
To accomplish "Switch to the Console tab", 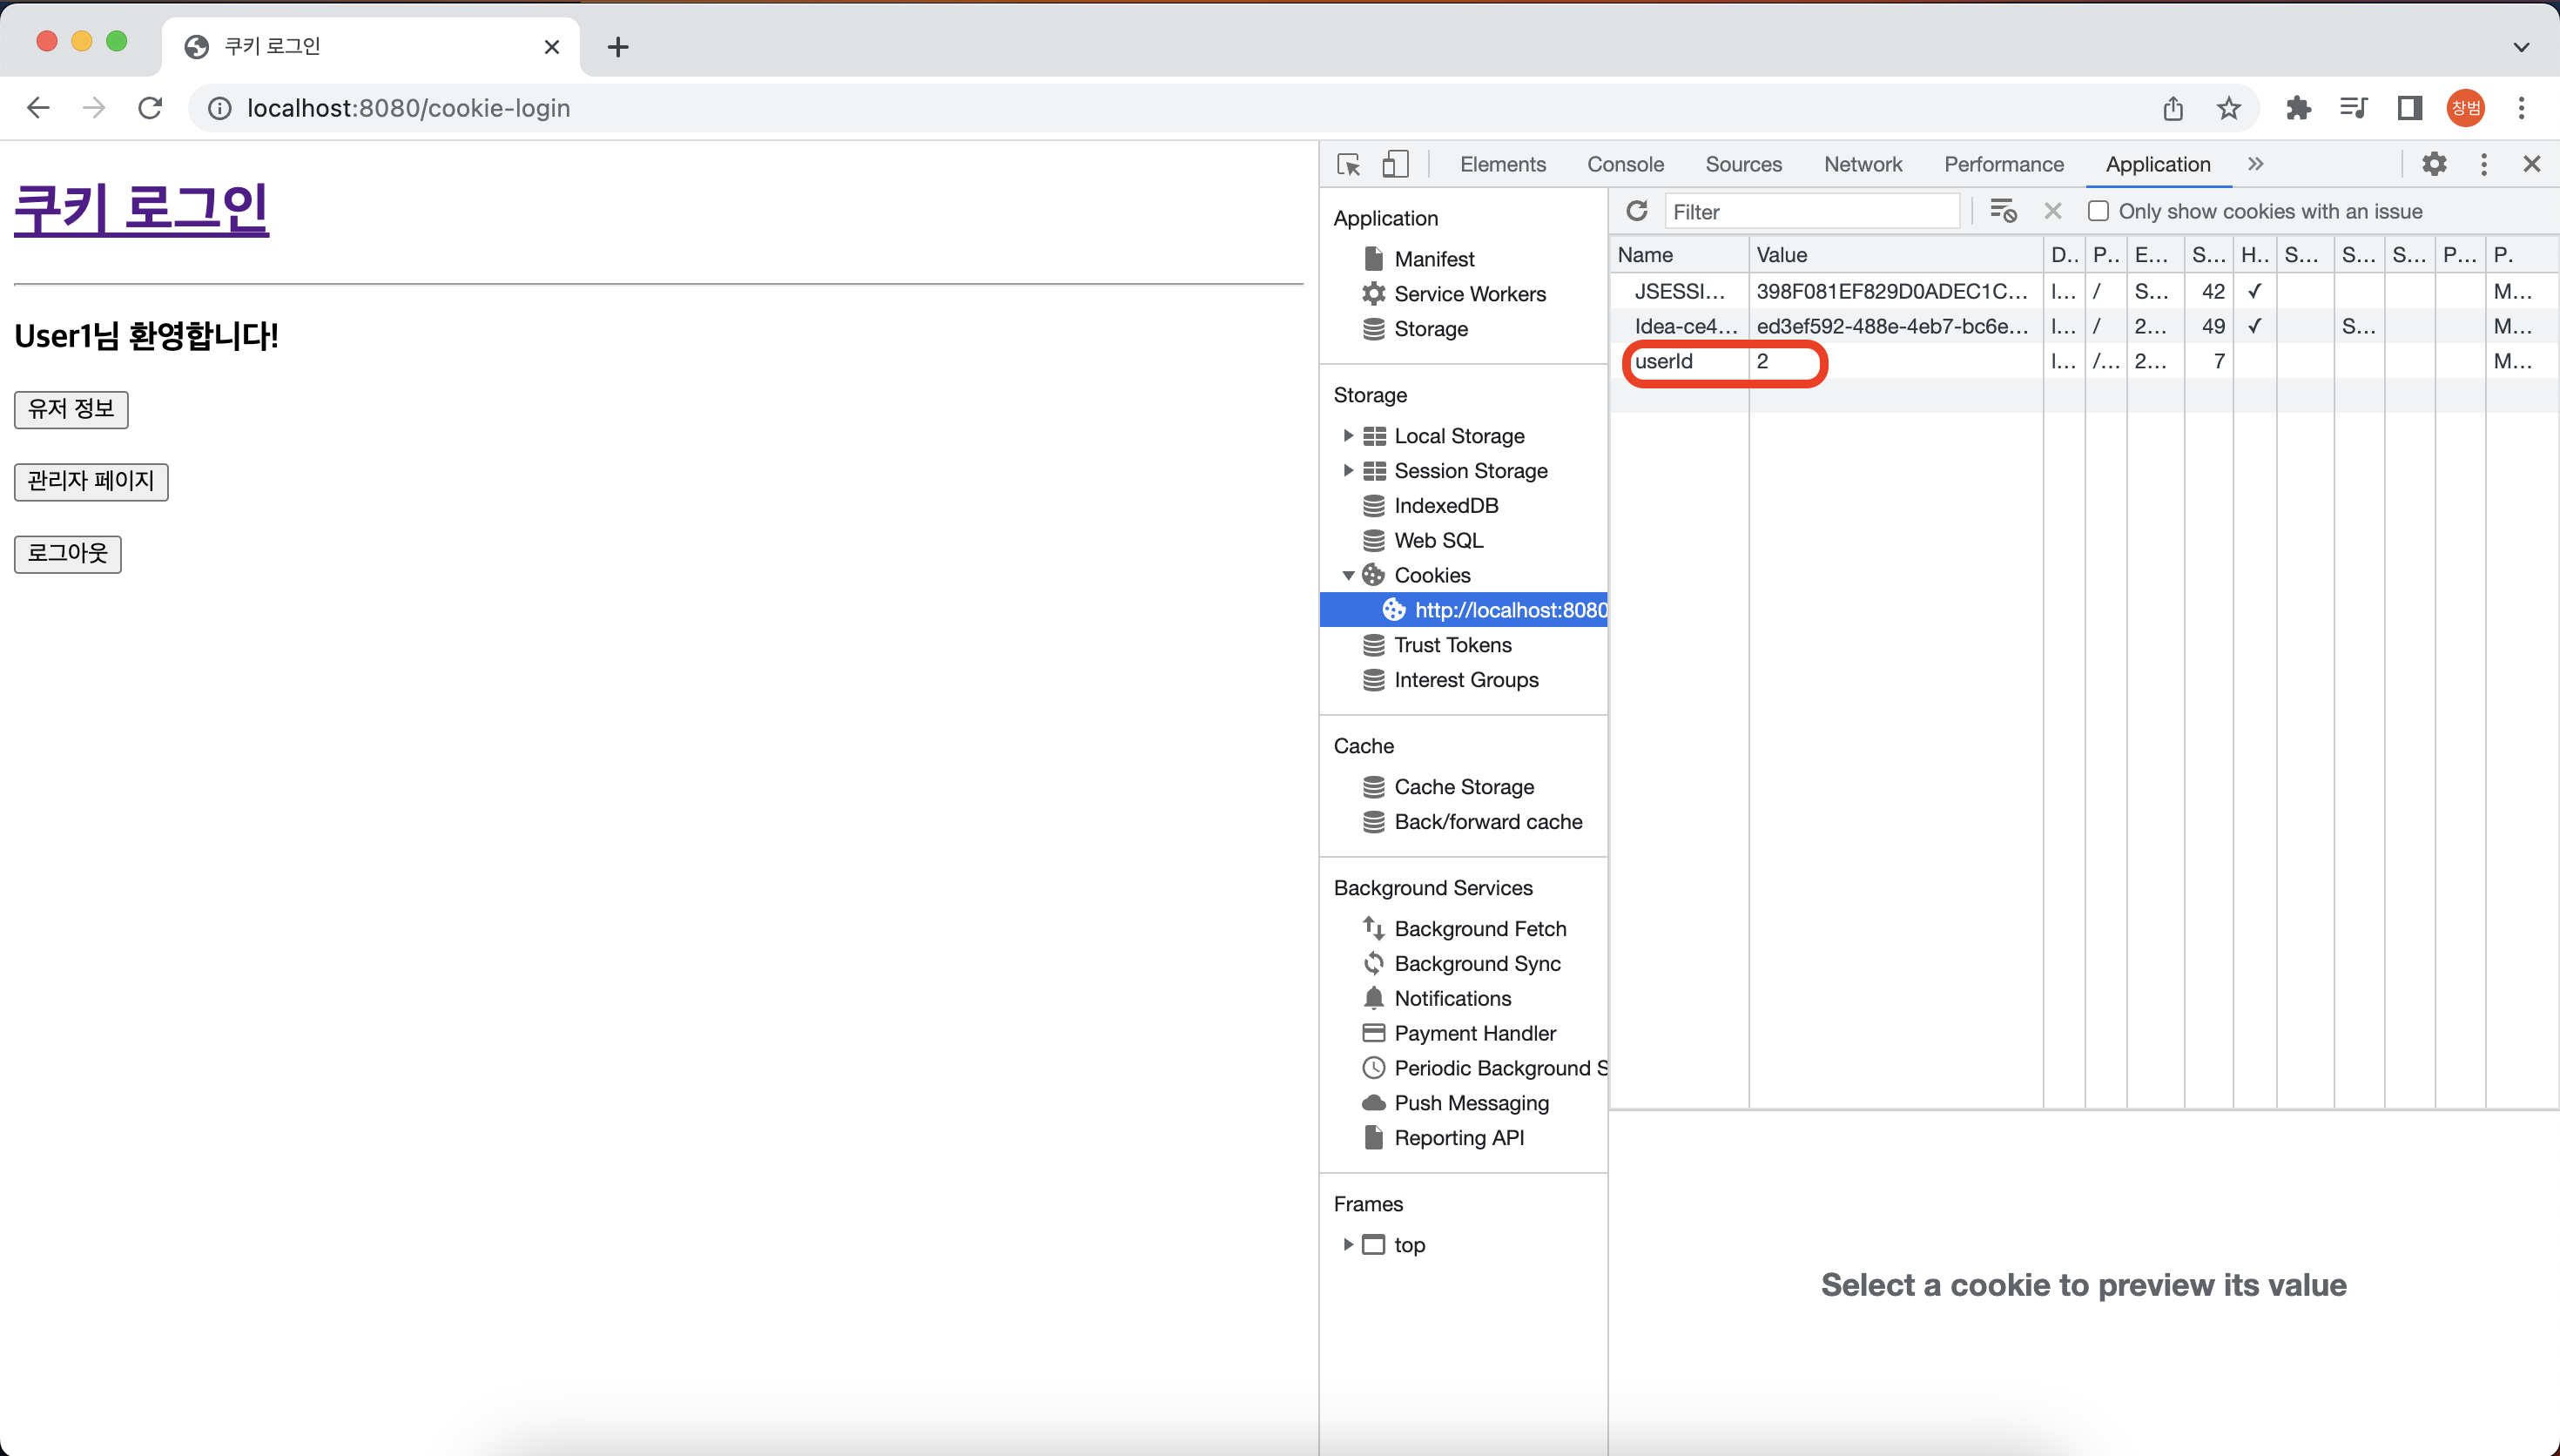I will [x=1626, y=164].
